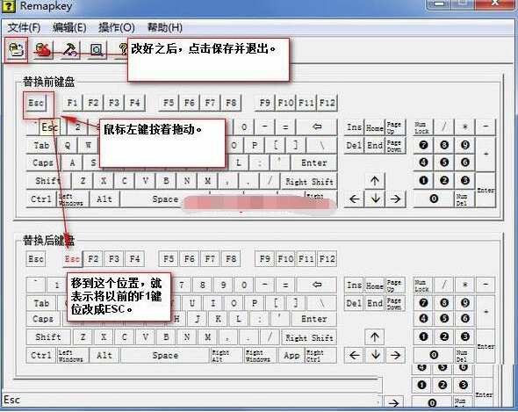Open the 操作(O) menu
Viewport: 518px width, 412px height.
click(x=116, y=27)
